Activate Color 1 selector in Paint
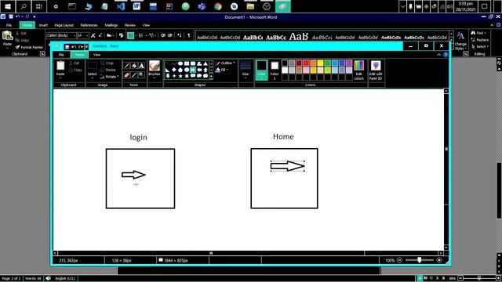502x282 pixels. pos(261,70)
